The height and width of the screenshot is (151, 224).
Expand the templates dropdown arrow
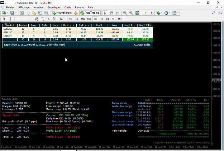point(178,13)
